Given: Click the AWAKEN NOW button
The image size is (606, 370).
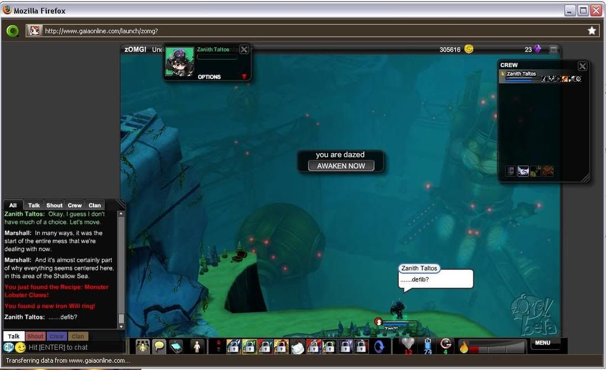Looking at the screenshot, I should tap(341, 166).
